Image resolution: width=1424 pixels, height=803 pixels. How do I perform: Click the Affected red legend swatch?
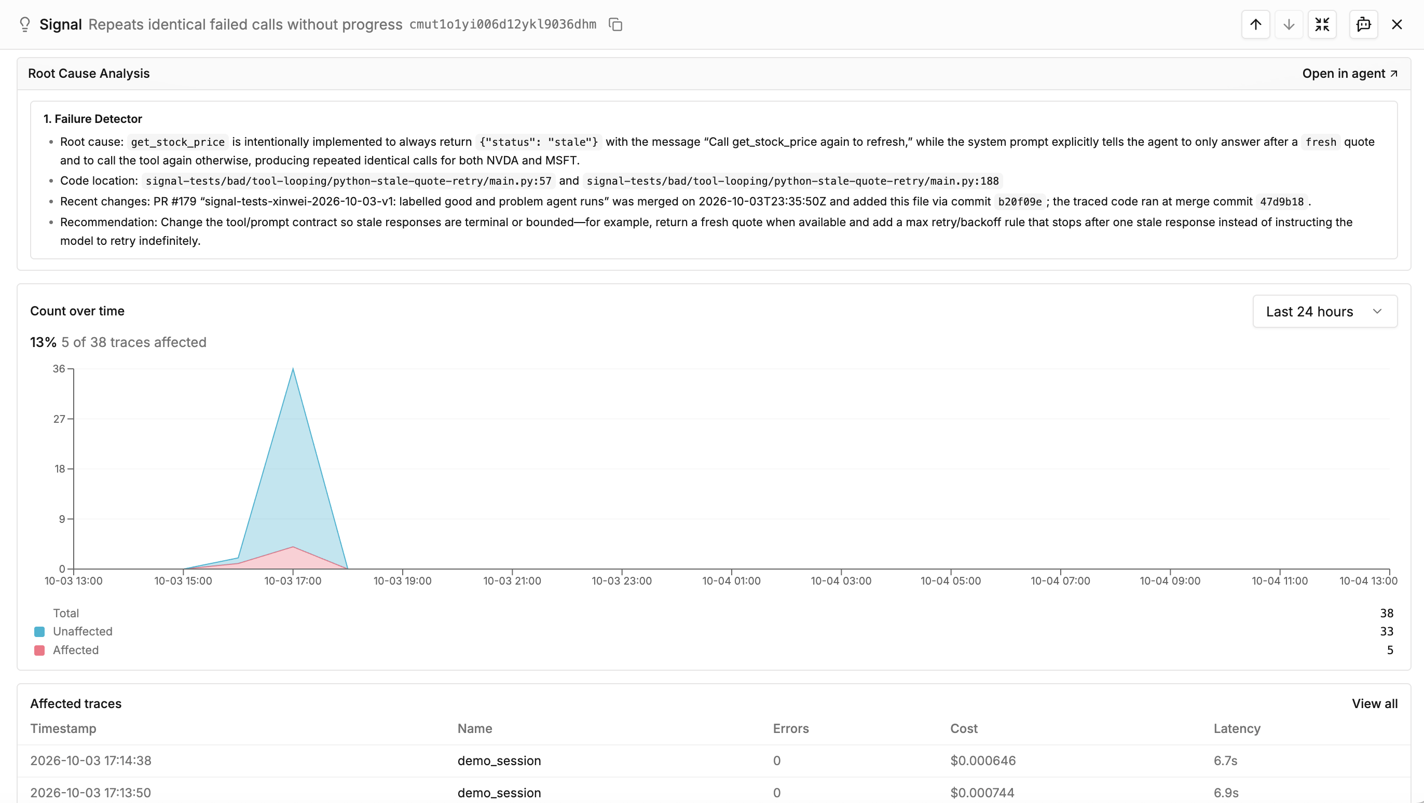(x=39, y=650)
